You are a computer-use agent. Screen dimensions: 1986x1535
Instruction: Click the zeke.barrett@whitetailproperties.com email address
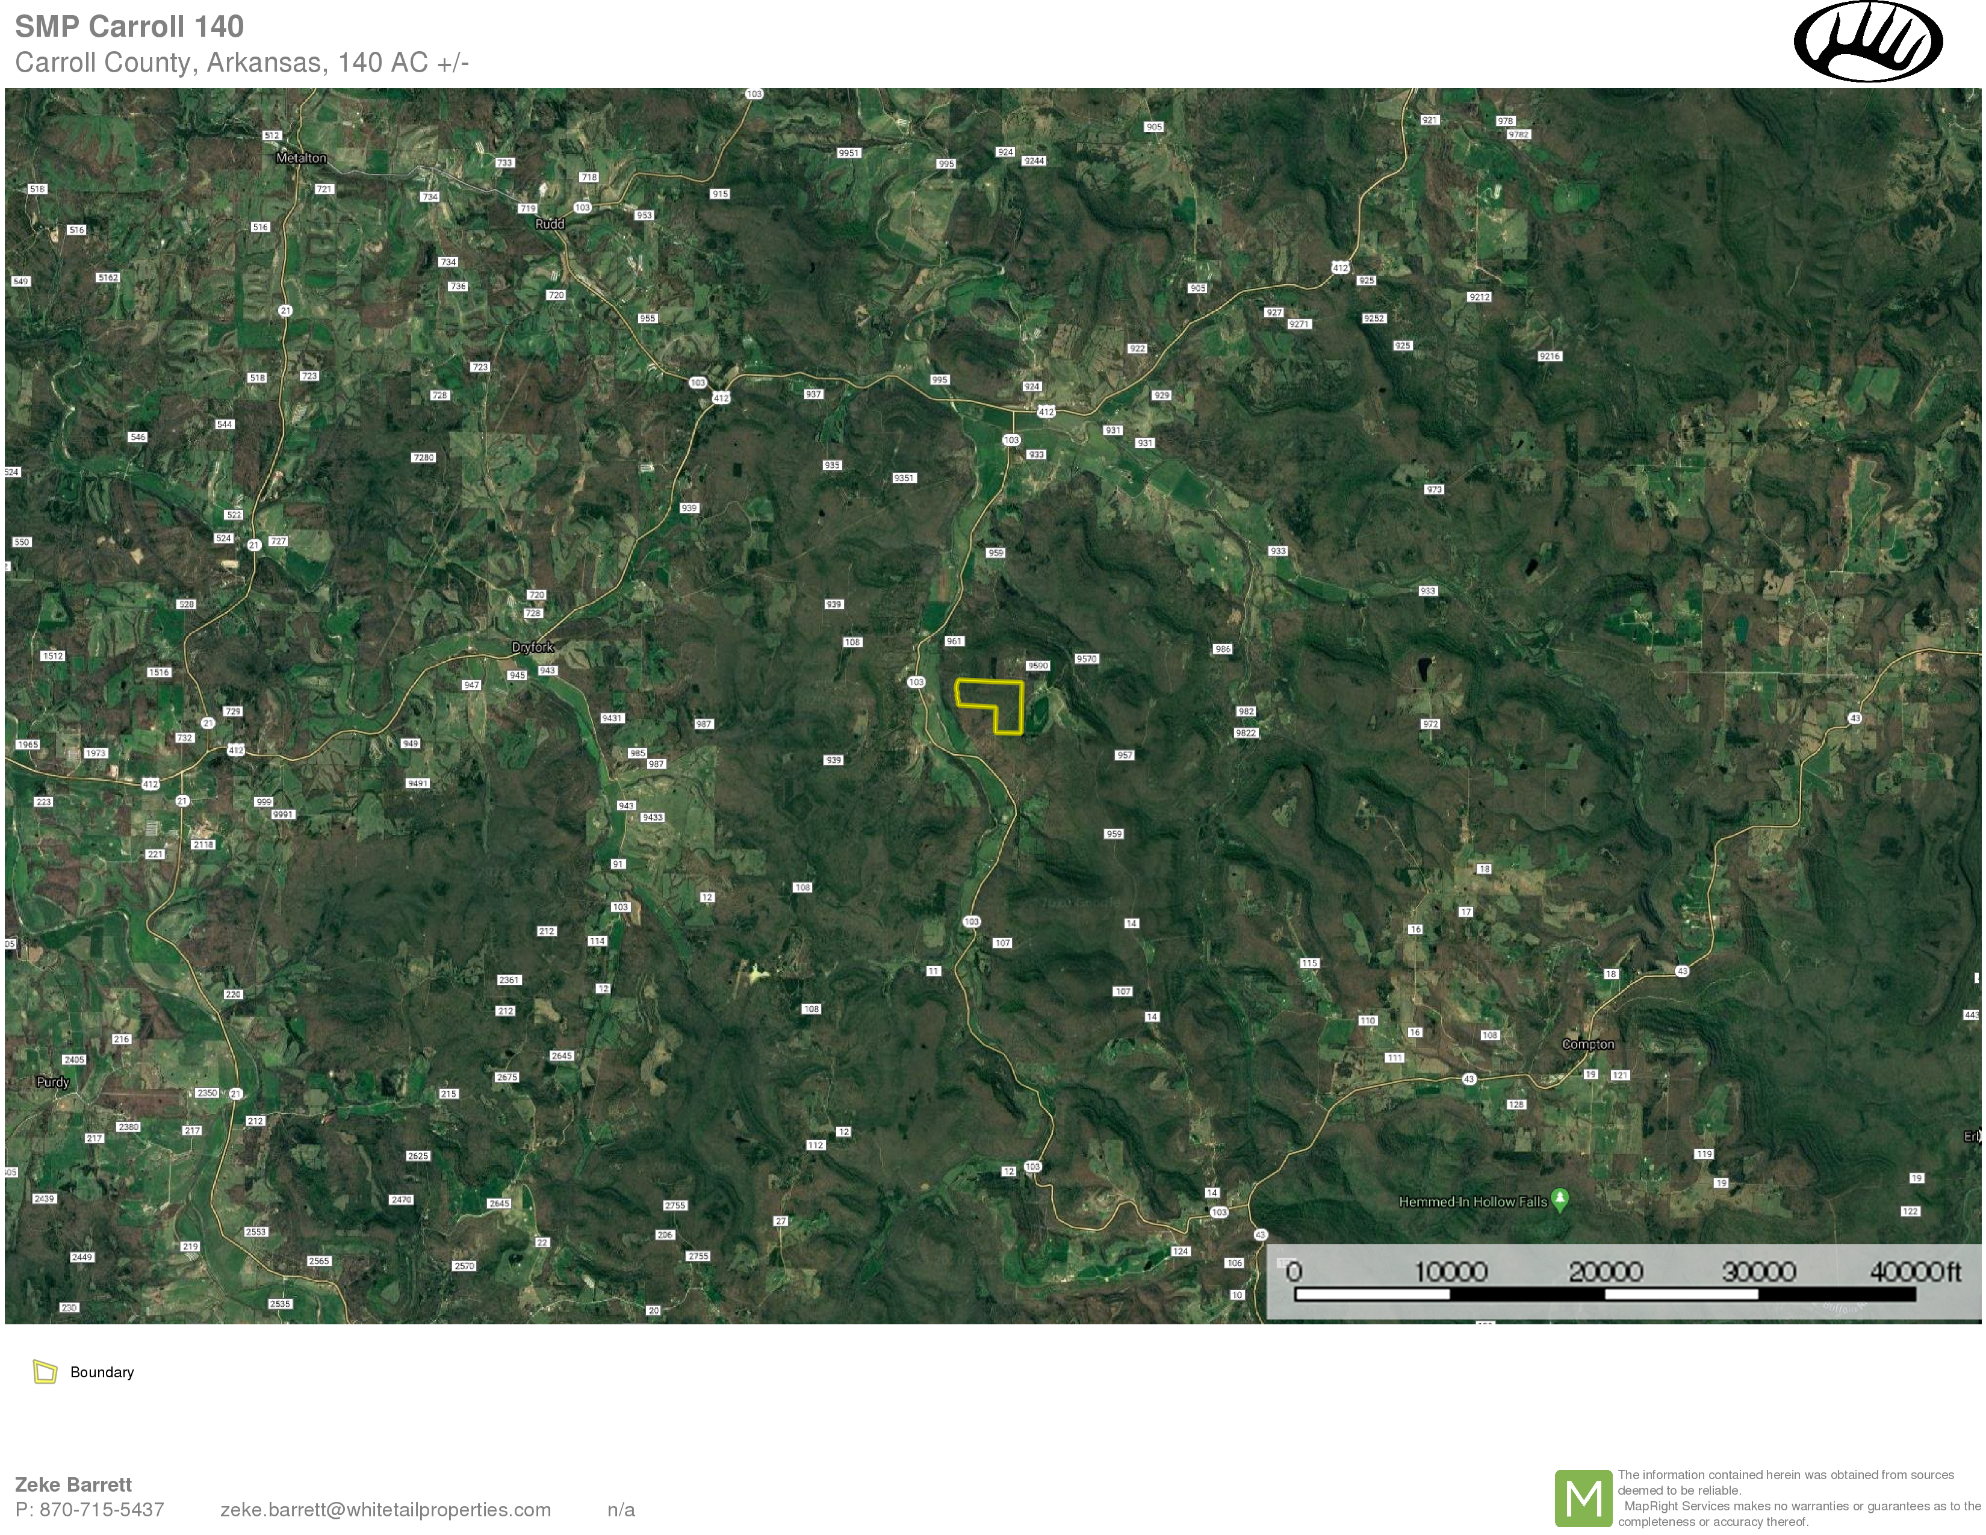click(x=385, y=1510)
